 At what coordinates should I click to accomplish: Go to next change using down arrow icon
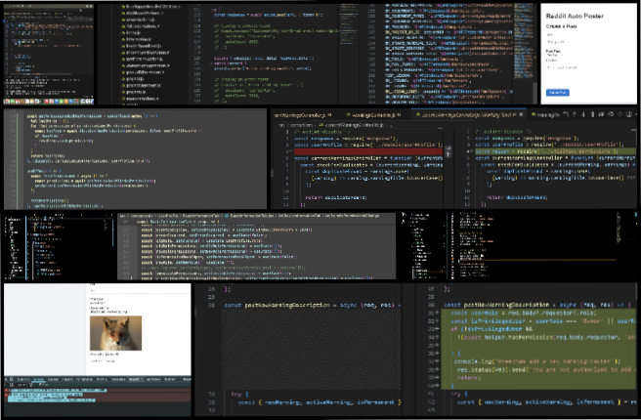[583, 115]
